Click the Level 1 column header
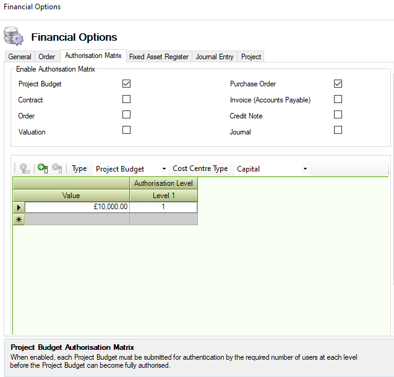The height and width of the screenshot is (377, 394). (163, 195)
